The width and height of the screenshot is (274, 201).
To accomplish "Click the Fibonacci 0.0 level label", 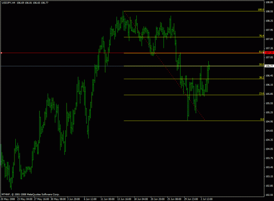I will (262, 119).
